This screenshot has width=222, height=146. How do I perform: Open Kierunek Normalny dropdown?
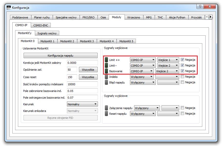82,104
